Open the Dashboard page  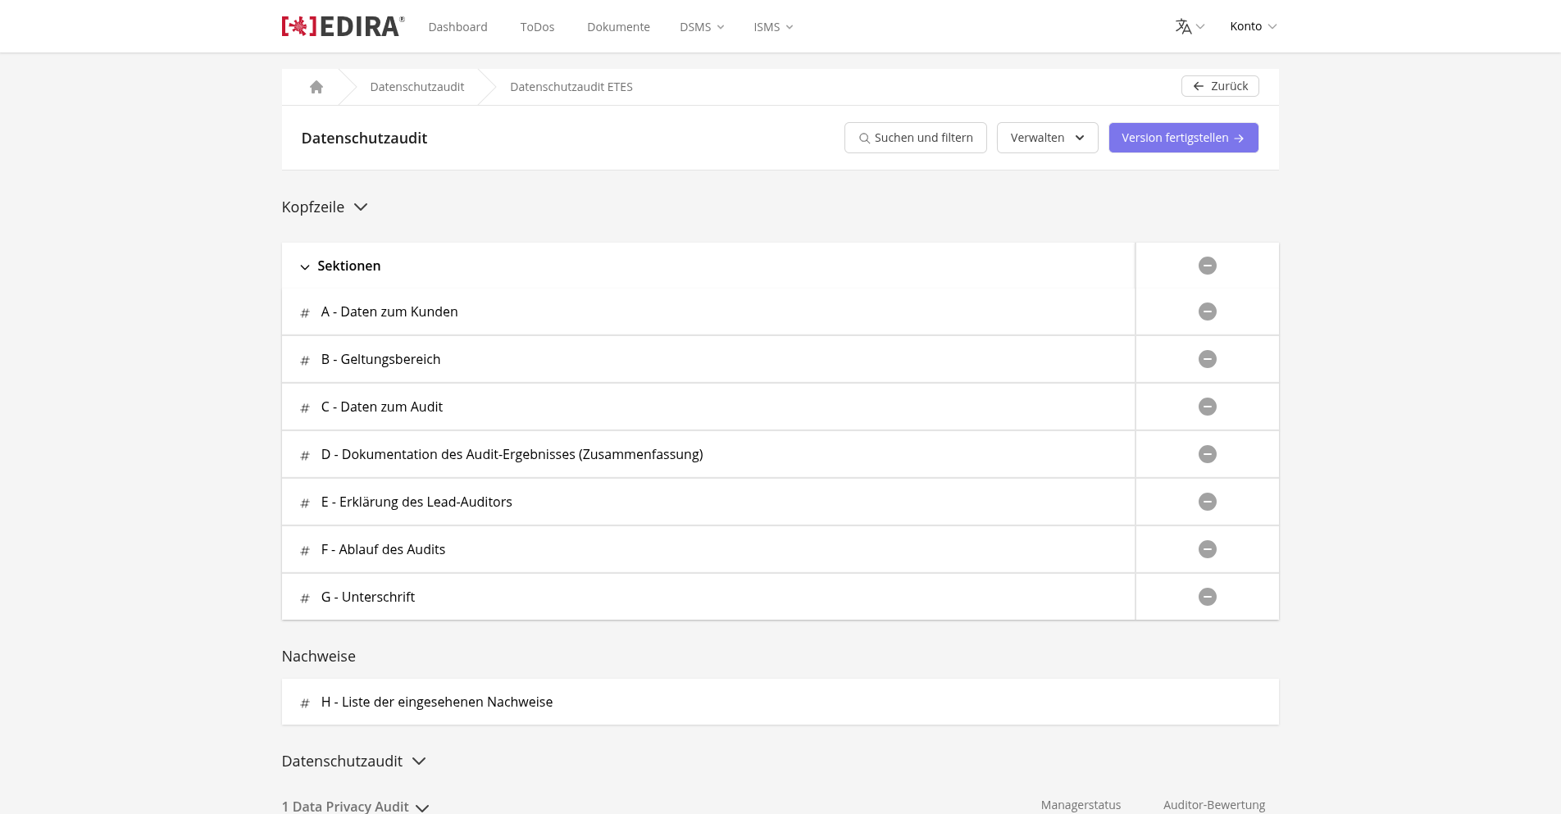[x=457, y=27]
